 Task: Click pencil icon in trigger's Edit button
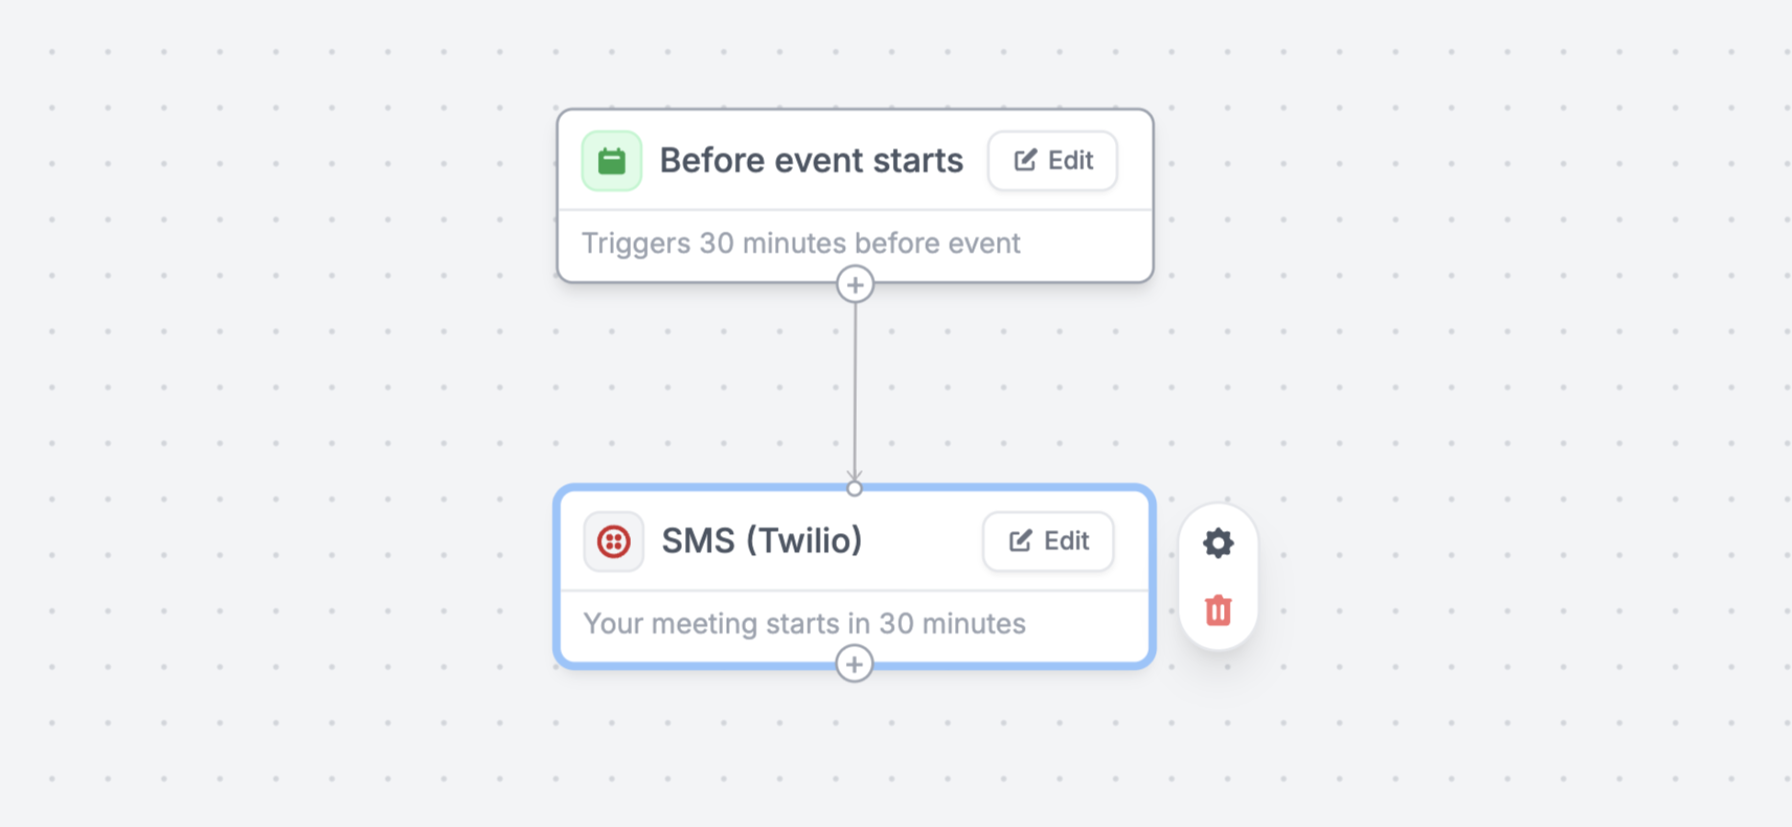coord(1025,160)
